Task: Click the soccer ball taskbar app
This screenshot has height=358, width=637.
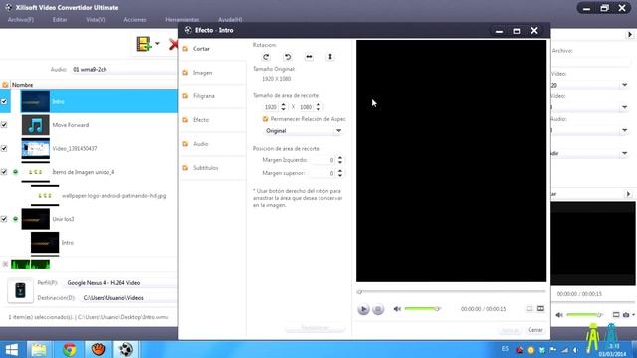Action: [x=126, y=349]
